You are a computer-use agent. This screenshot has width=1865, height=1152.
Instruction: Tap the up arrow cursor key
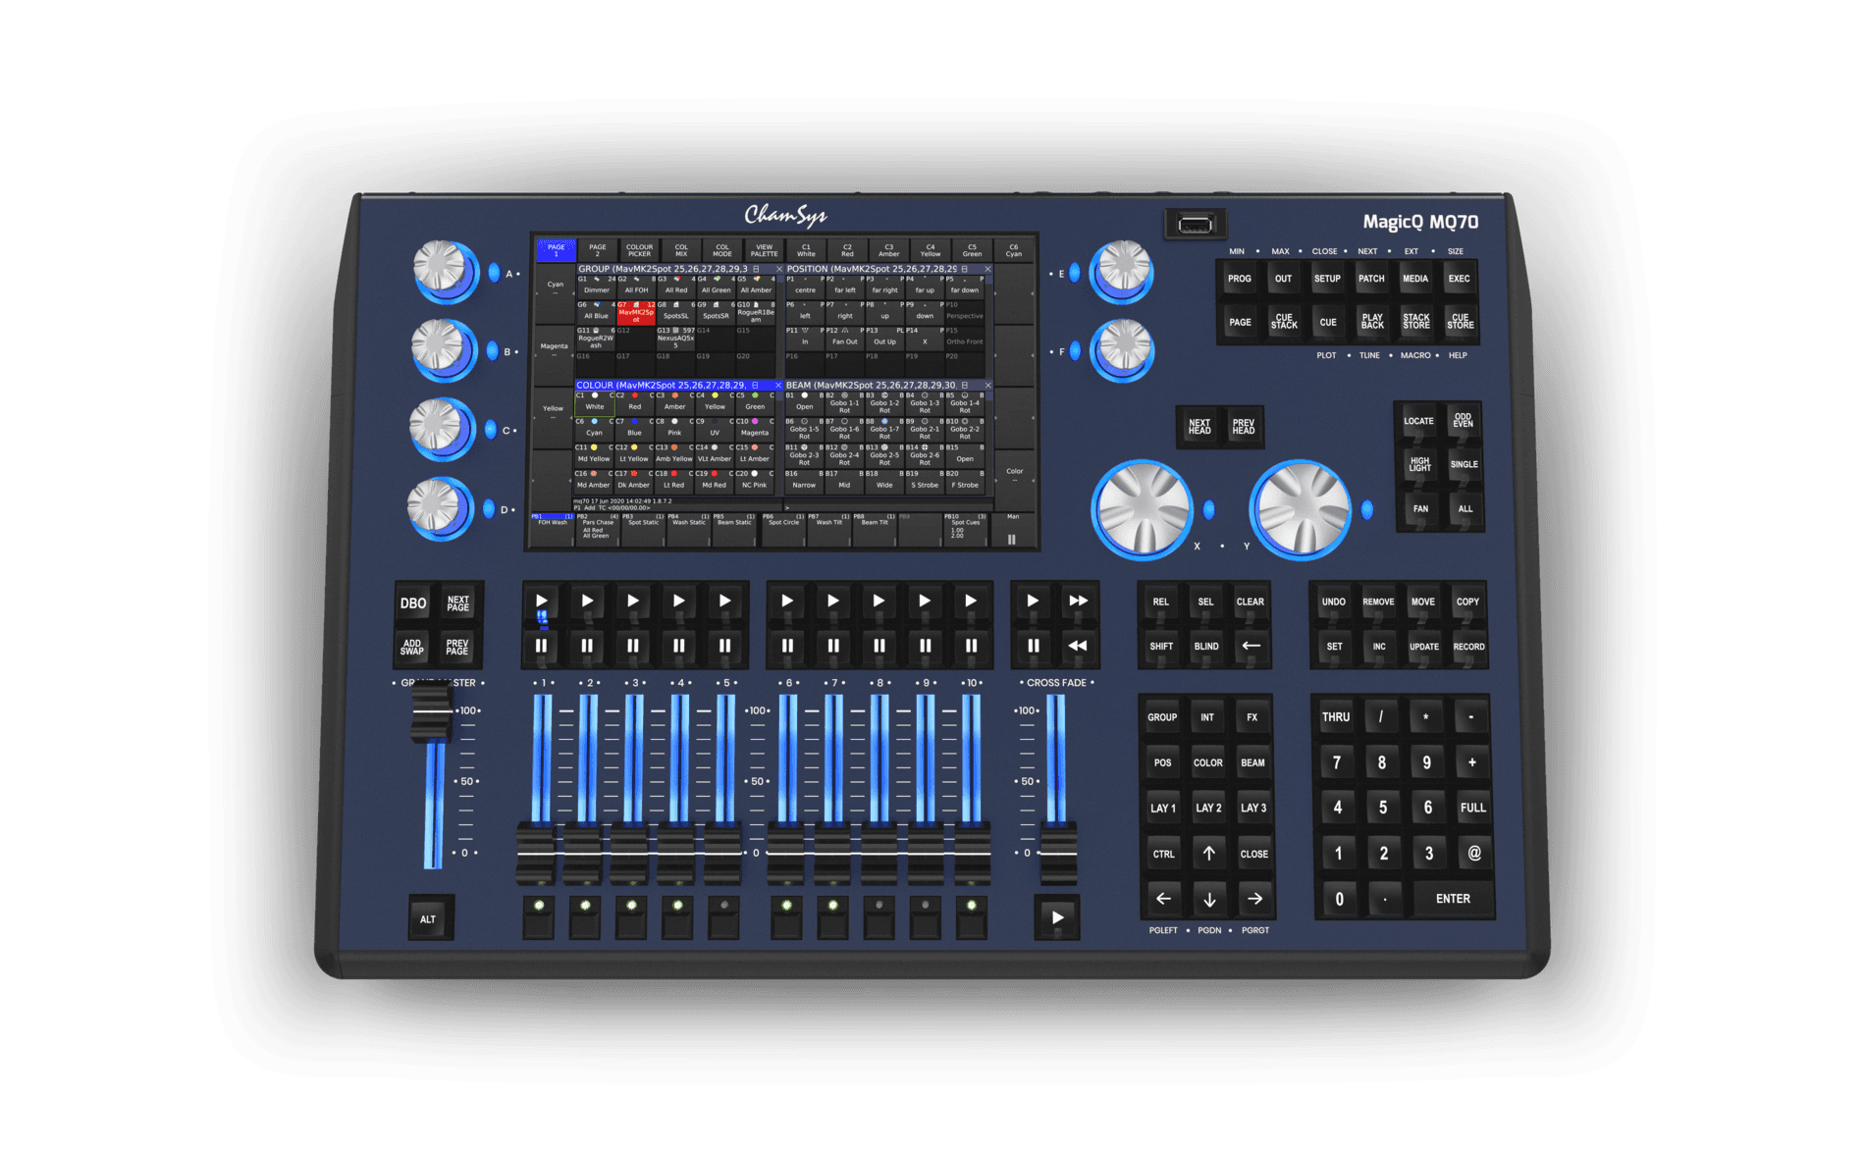click(x=1209, y=854)
